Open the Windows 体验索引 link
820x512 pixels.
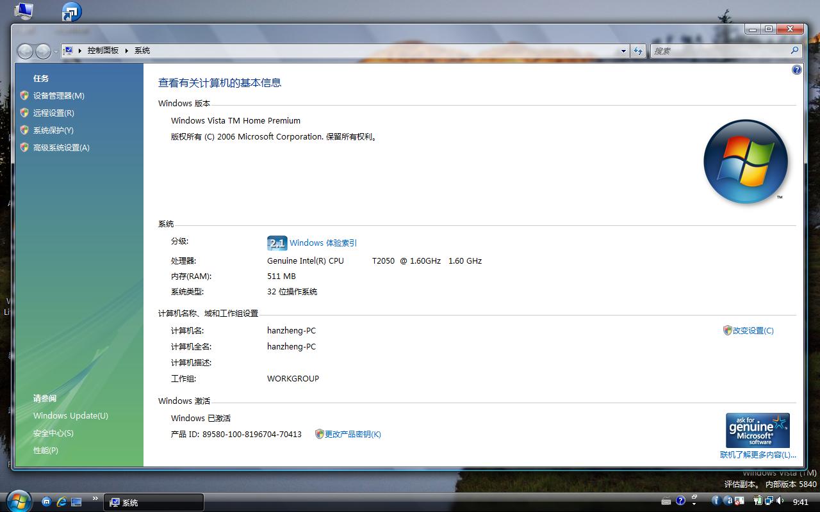pos(323,243)
